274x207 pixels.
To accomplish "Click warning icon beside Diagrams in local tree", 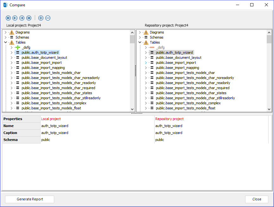I will [x=12, y=32].
